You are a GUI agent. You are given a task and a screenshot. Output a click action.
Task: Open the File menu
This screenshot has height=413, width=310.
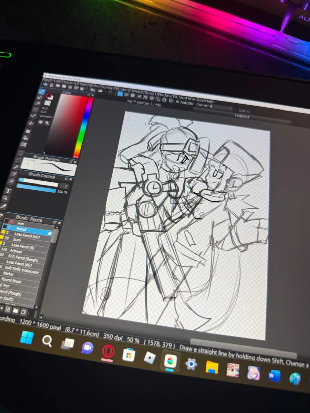[x=47, y=80]
